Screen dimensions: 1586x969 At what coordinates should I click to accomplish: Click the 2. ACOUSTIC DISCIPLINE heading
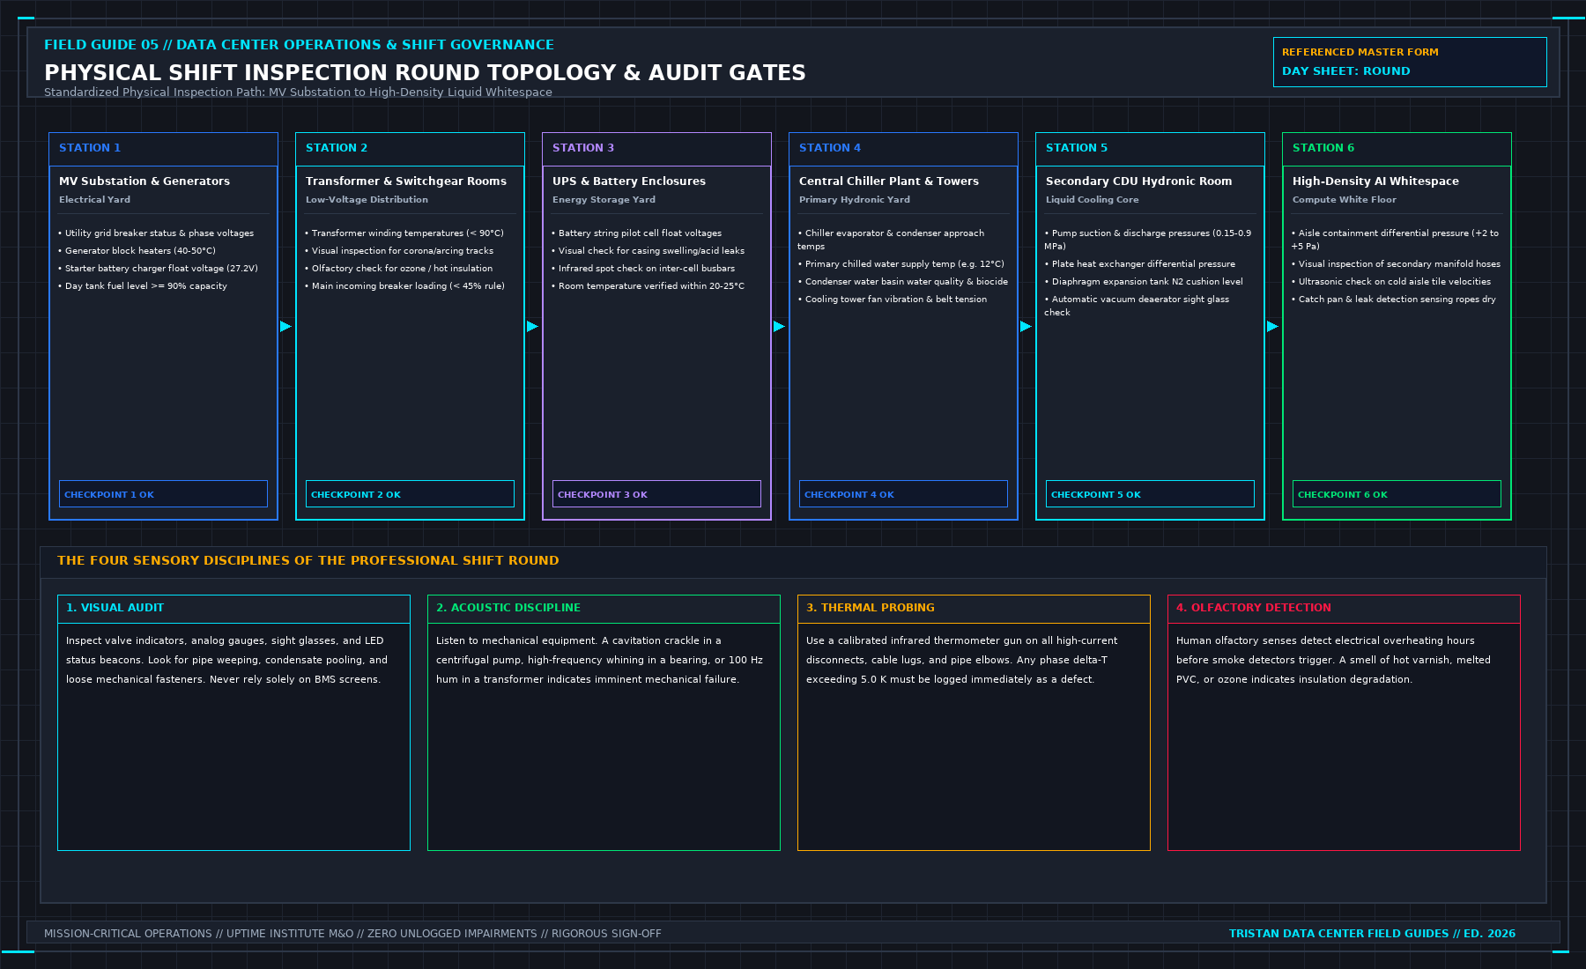coord(508,608)
